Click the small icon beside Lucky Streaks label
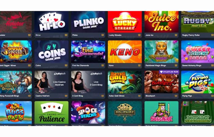The height and width of the screenshot is (137, 214). (139, 35)
